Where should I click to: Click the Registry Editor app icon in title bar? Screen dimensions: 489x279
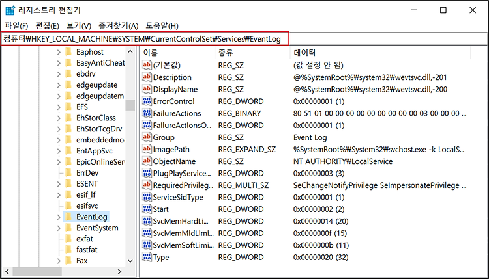pos(10,10)
